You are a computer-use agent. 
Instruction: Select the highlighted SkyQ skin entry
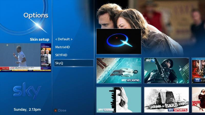74,63
